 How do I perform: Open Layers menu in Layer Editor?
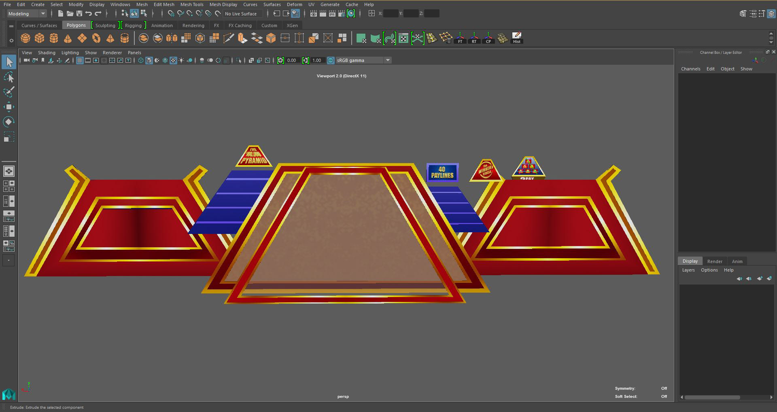point(688,270)
